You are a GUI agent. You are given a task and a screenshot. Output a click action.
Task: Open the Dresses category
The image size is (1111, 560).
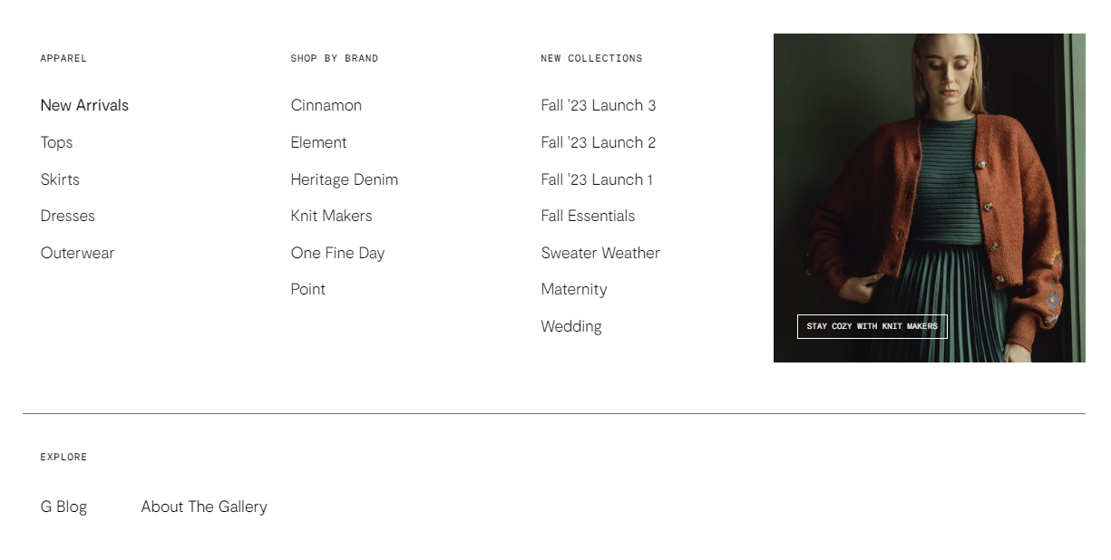(x=68, y=216)
